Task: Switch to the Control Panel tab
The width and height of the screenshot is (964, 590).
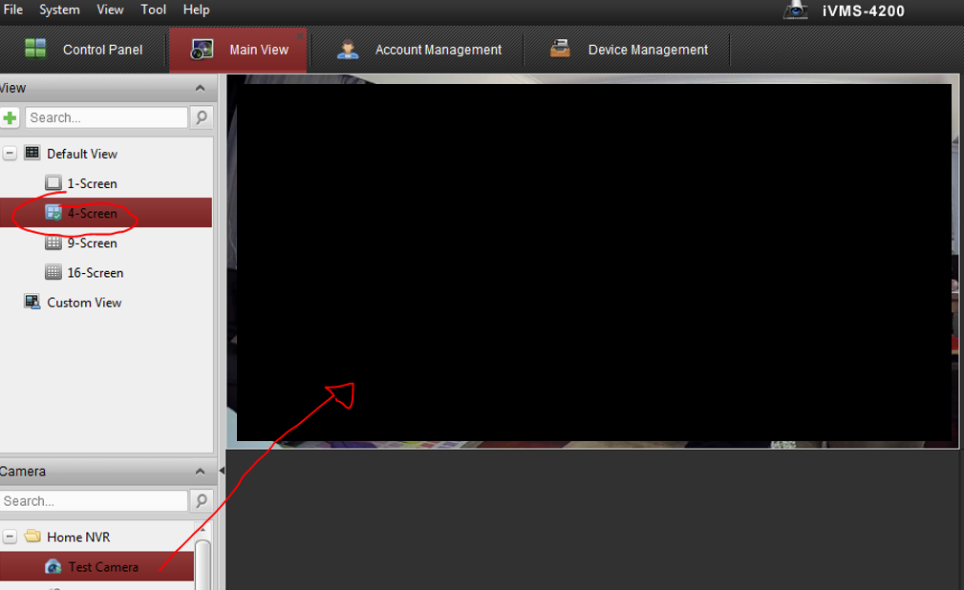Action: (84, 50)
